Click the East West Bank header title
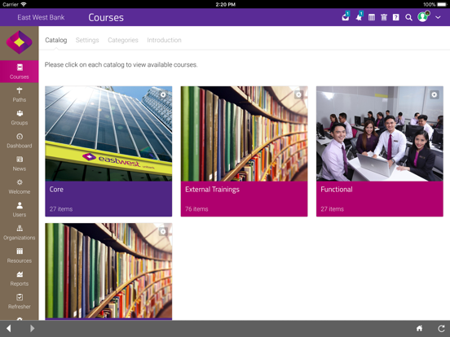The image size is (450, 337). [41, 17]
